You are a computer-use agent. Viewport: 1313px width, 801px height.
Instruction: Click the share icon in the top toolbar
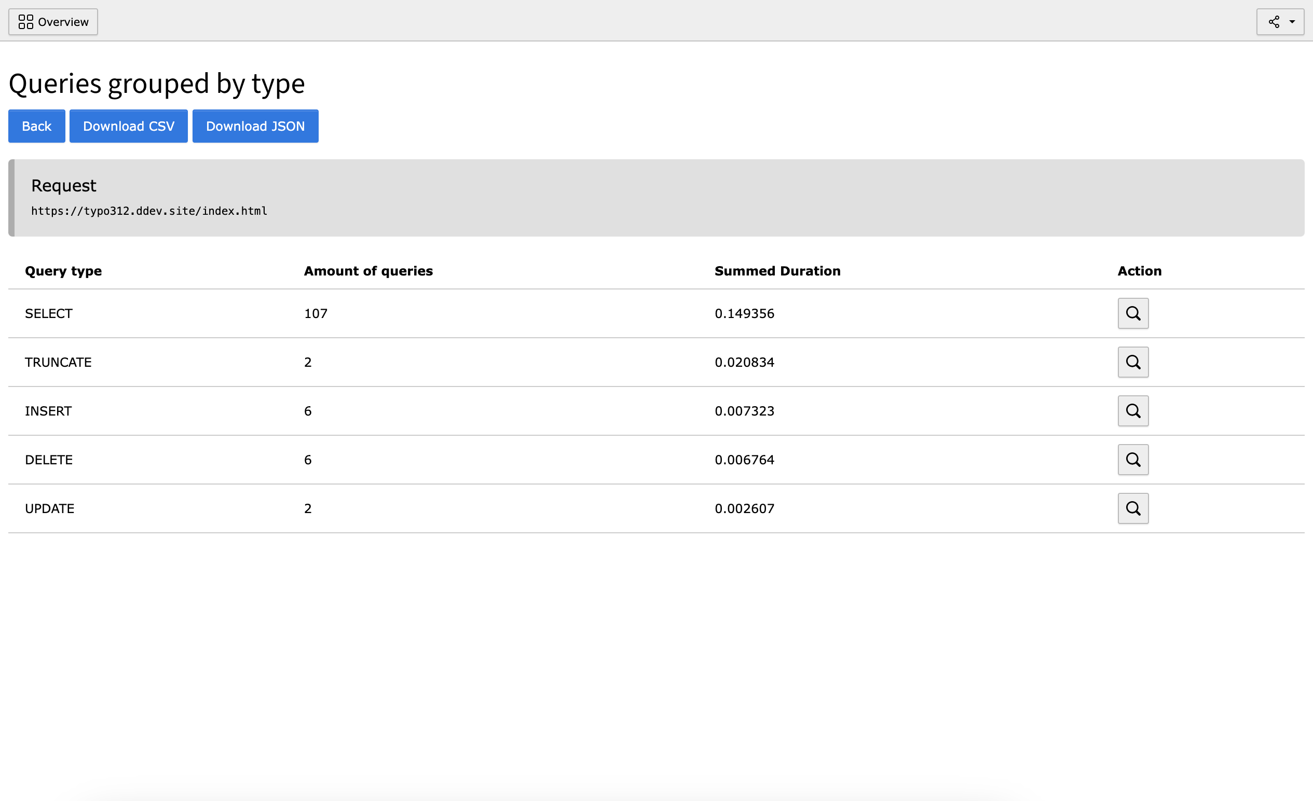pos(1274,22)
